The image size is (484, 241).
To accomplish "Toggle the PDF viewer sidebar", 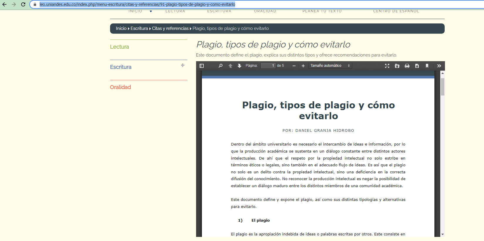I will coord(202,66).
